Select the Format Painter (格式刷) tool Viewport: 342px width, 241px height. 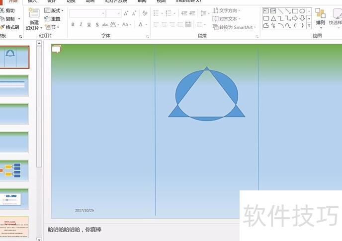pos(2,27)
